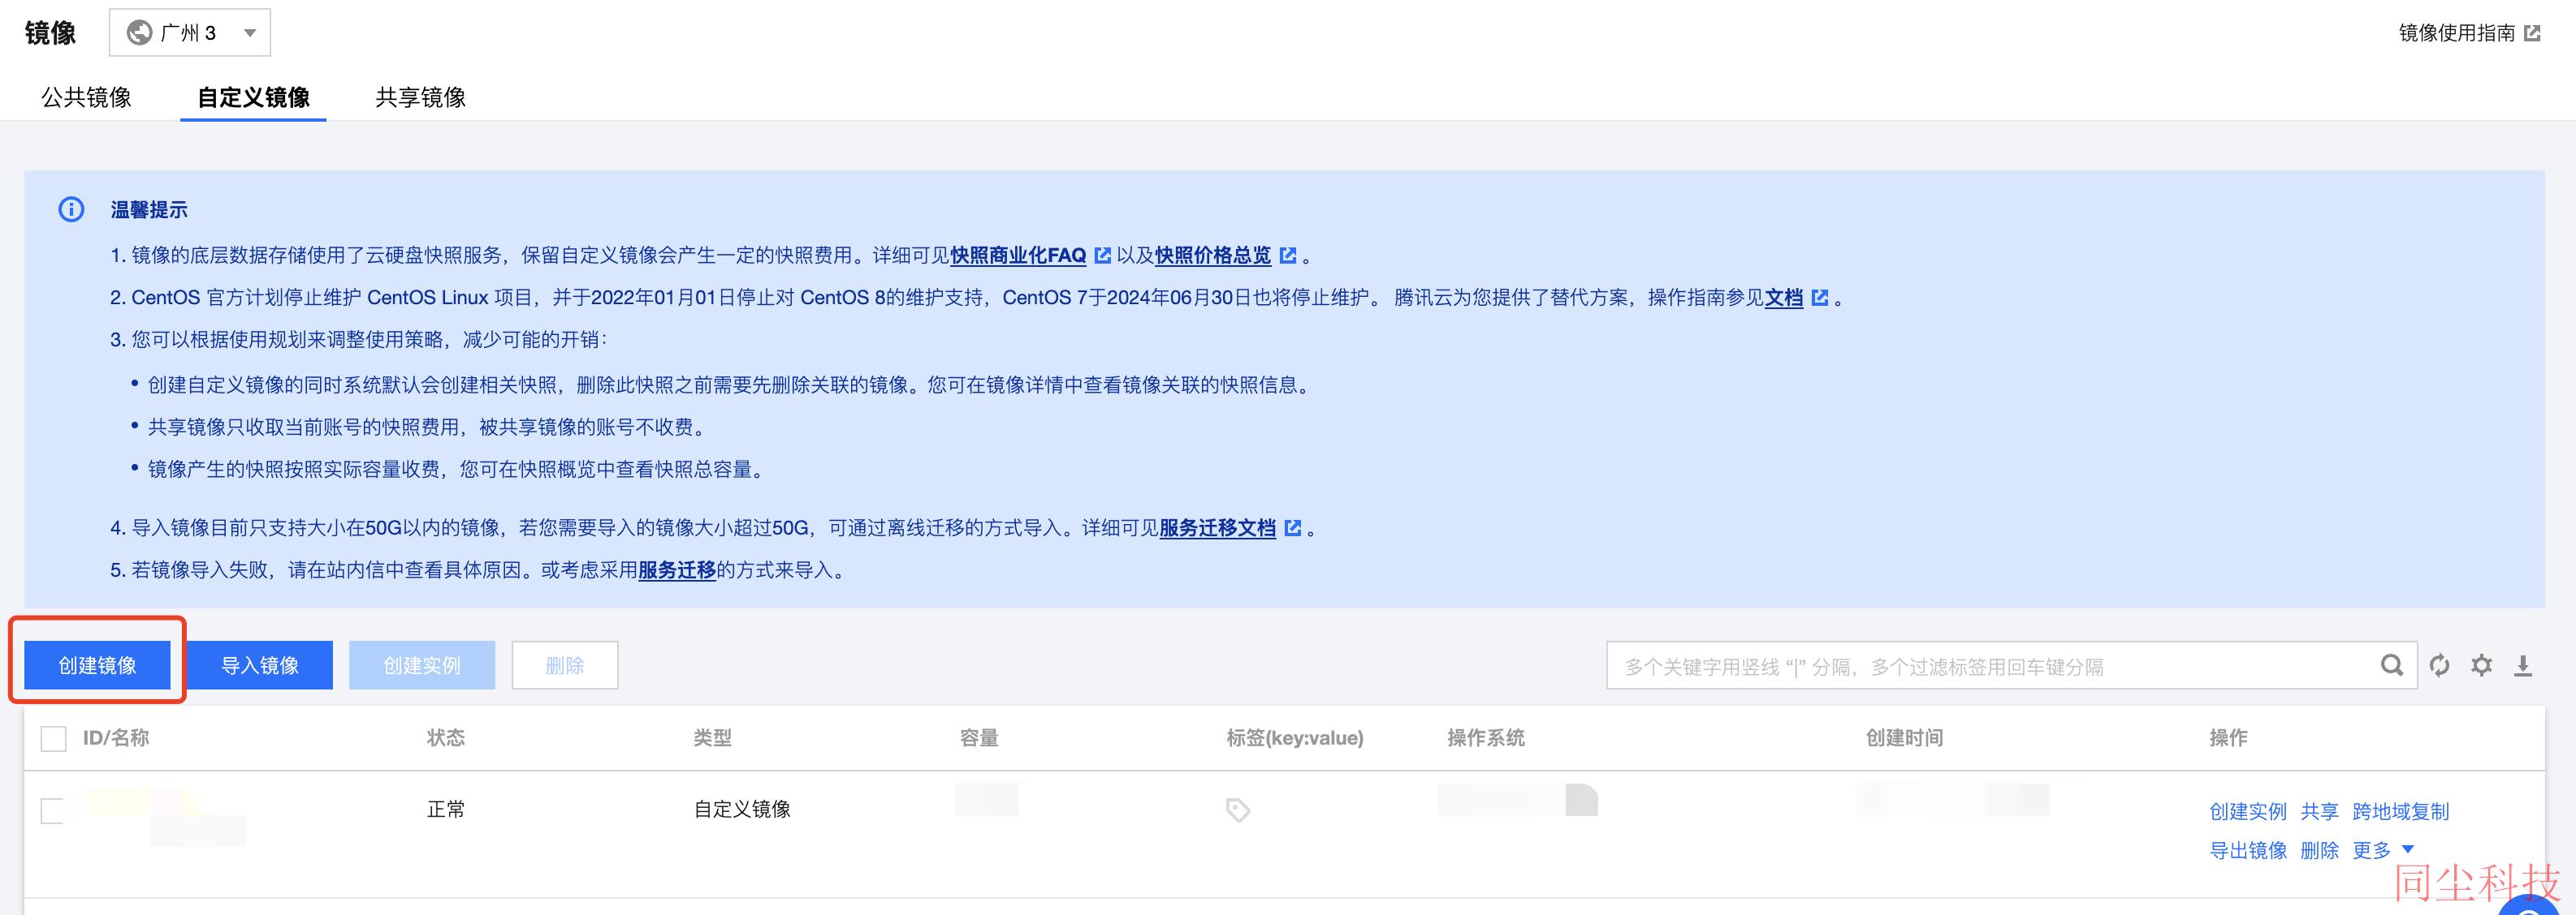
Task: Click the 容量 column header
Action: (x=979, y=738)
